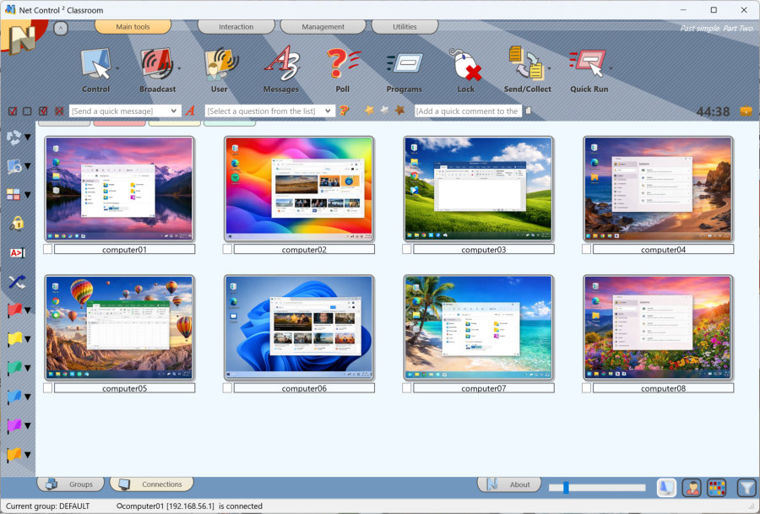The width and height of the screenshot is (760, 514).
Task: Tick the checkbox for computer03
Action: coord(406,248)
